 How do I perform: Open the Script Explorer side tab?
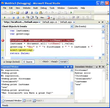click(x=107, y=71)
